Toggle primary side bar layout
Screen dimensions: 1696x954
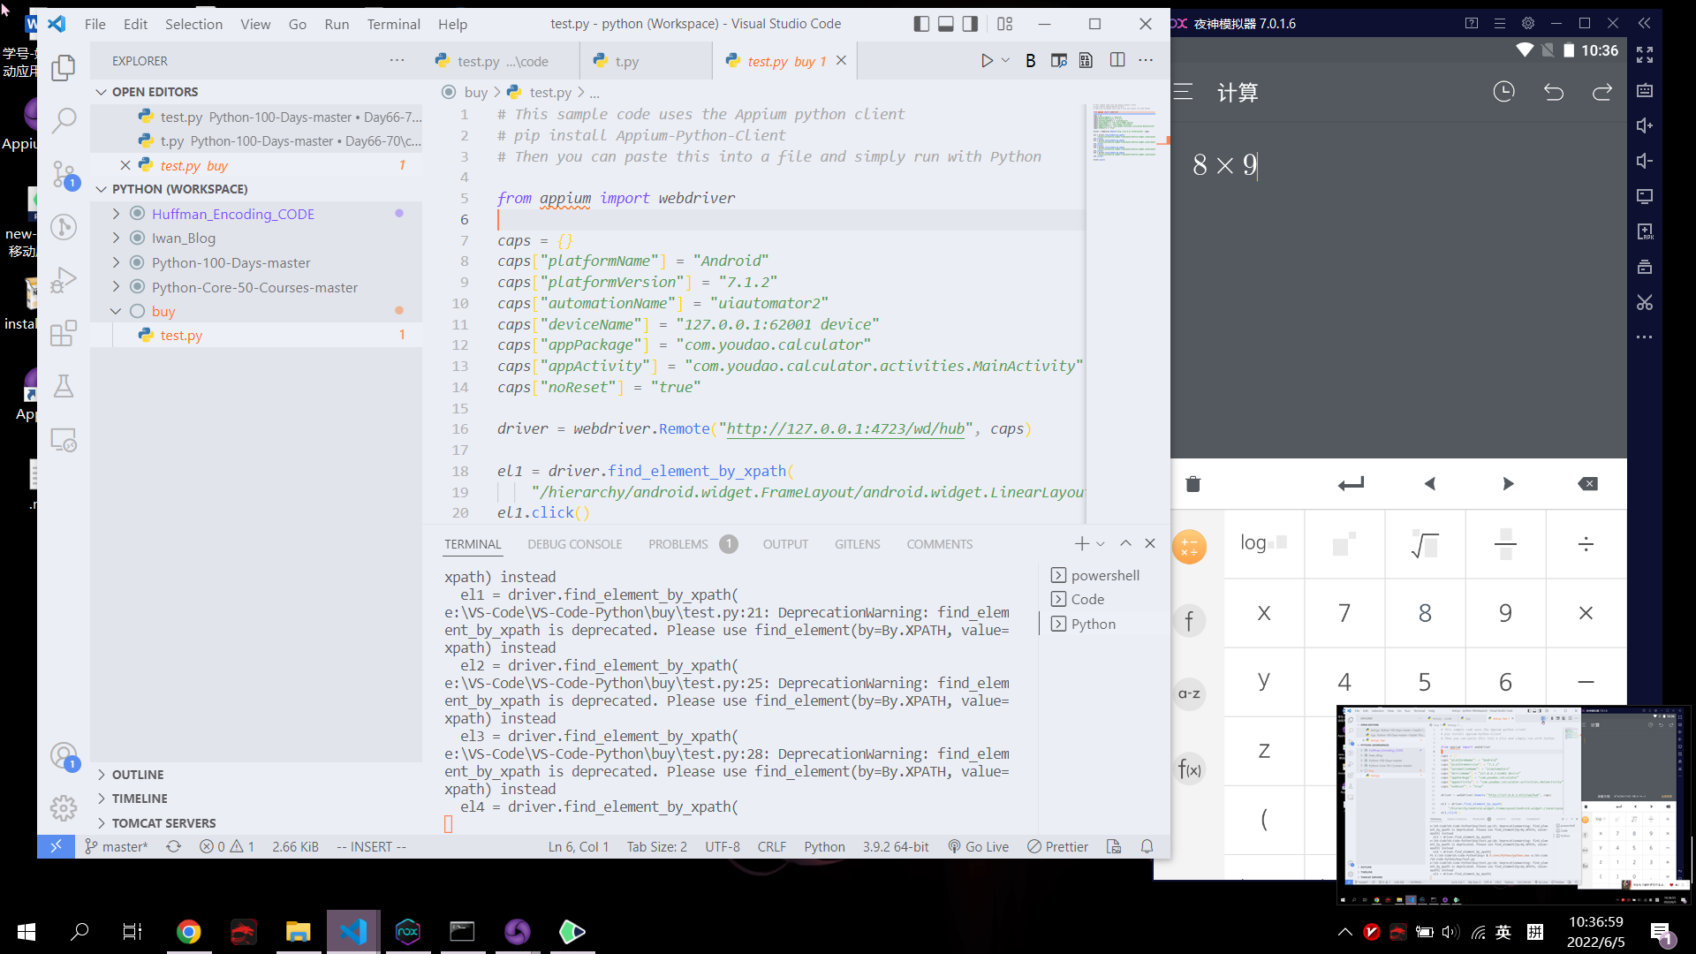[x=921, y=24]
